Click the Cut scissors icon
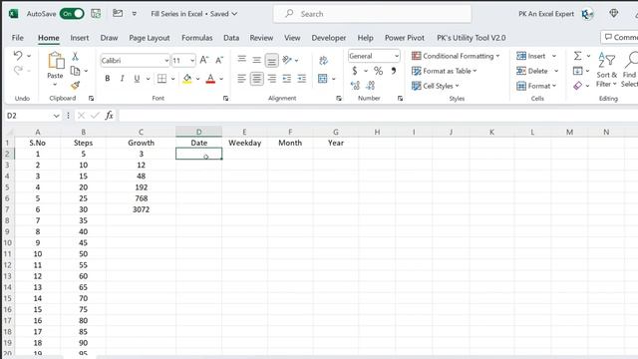 click(75, 56)
